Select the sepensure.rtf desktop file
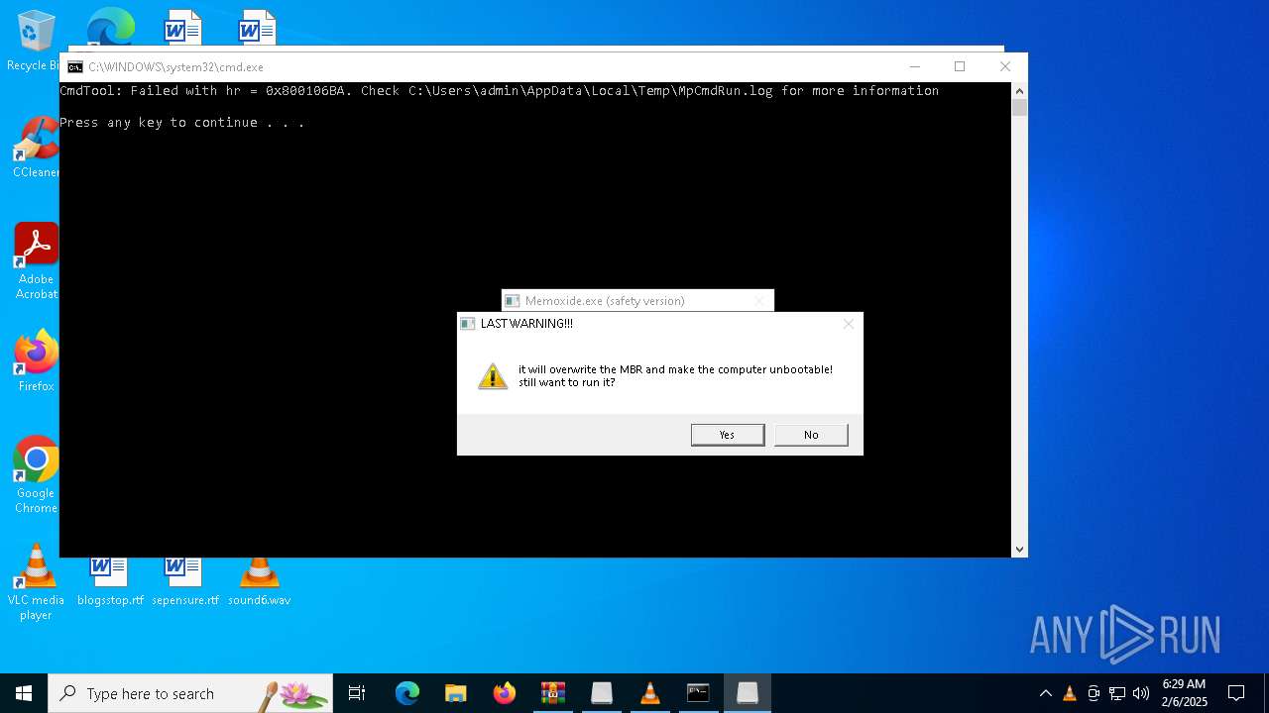Viewport: 1269px width, 713px height. [185, 581]
